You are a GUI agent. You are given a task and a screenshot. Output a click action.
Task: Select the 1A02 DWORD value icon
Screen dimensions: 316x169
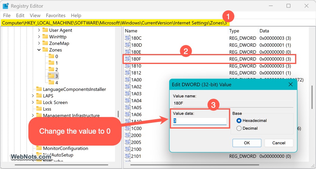(128, 87)
